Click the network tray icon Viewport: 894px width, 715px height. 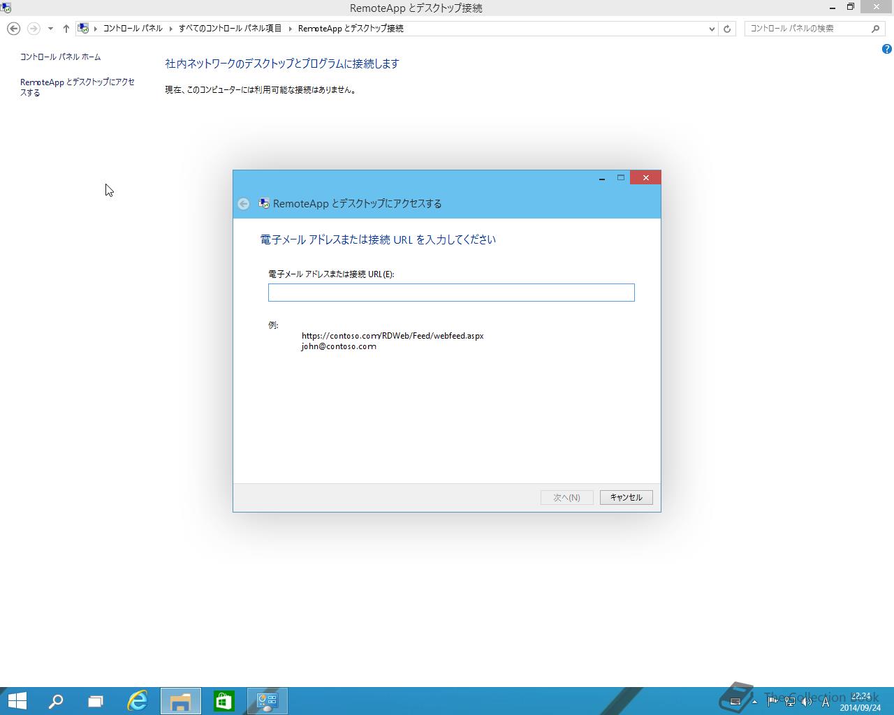point(789,702)
